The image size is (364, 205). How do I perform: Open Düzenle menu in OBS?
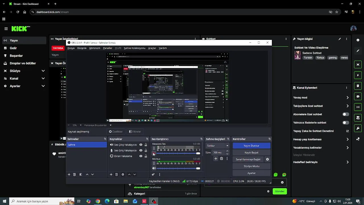(82, 48)
